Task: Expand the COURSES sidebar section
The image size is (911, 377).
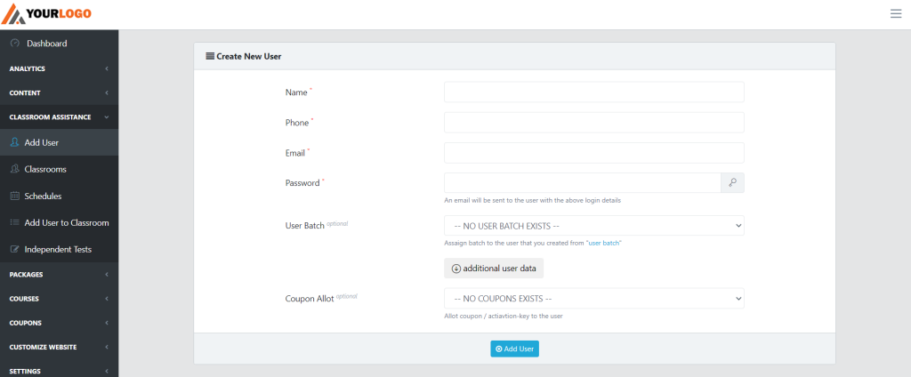Action: coord(60,299)
